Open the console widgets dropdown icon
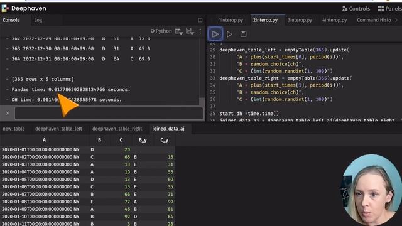Viewport: 402px width, 226px height. (x=190, y=31)
